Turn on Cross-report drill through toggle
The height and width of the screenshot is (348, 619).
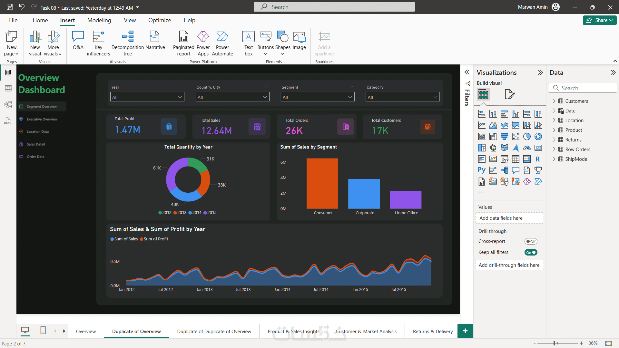(531, 241)
